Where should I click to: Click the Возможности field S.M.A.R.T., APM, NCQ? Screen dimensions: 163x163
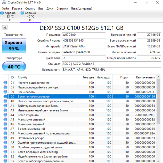click(x=111, y=70)
